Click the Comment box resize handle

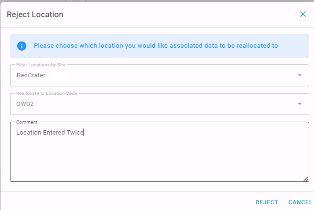coord(306,179)
